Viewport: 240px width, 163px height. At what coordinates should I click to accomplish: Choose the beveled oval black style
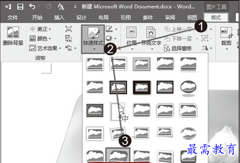point(188,88)
